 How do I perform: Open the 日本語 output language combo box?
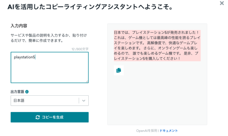pos(50,101)
